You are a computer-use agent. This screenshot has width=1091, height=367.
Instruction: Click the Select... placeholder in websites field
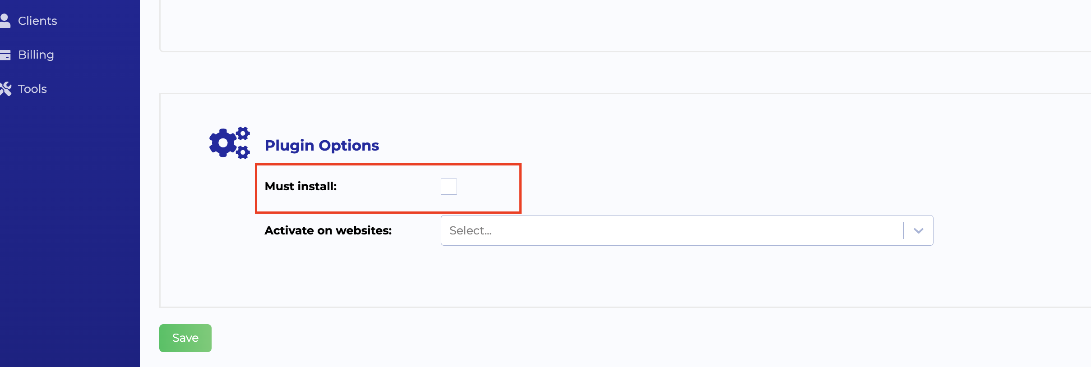(x=470, y=230)
